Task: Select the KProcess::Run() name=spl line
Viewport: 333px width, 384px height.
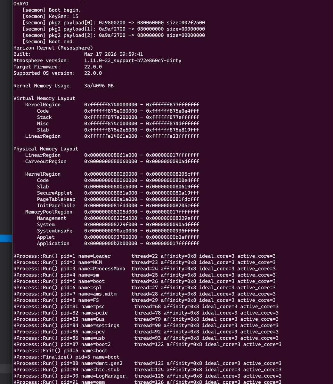Action: (x=144, y=288)
